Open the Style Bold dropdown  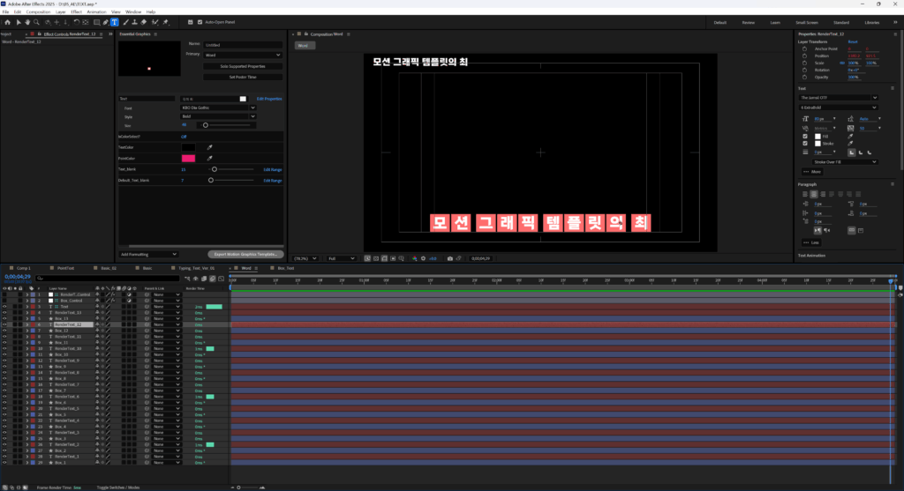[x=218, y=116]
